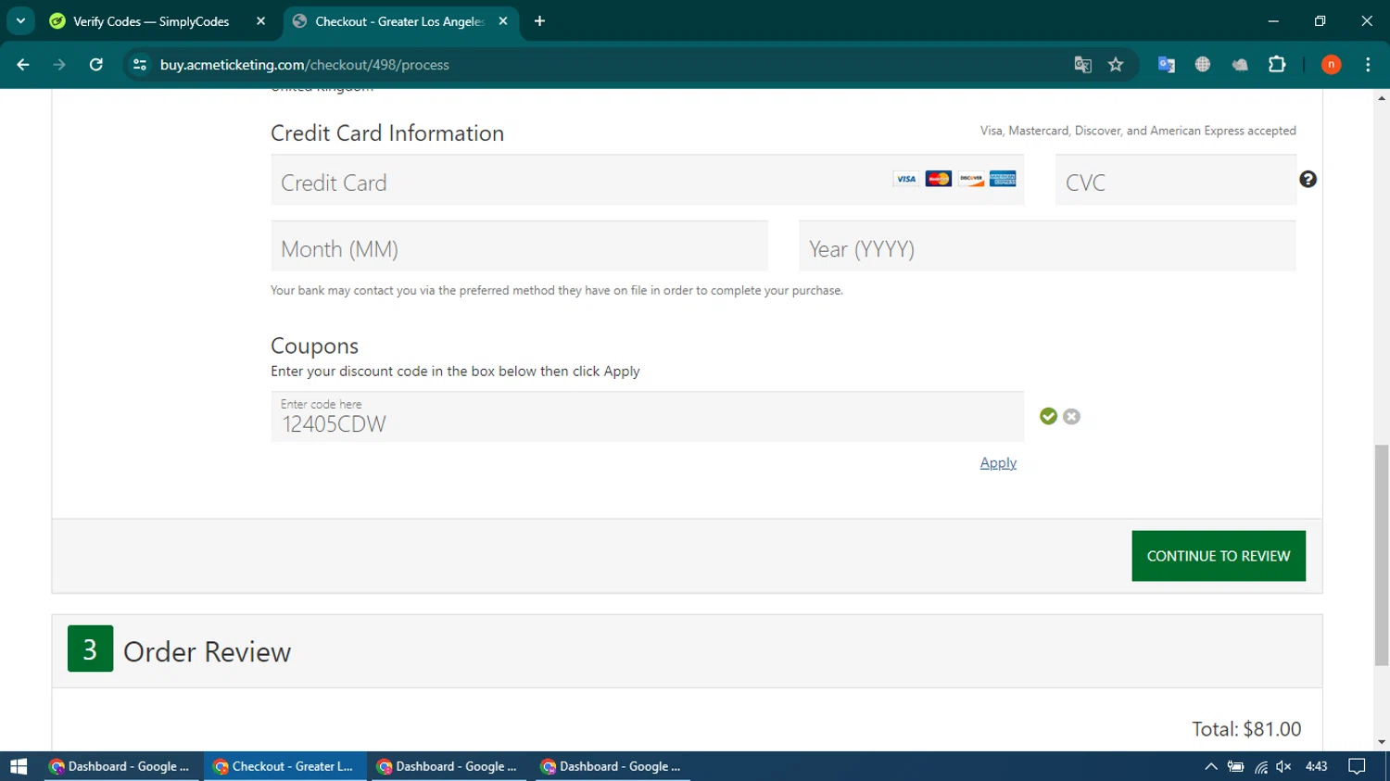Apply the coupon code
Screen dimensions: 1390x781
point(998,463)
